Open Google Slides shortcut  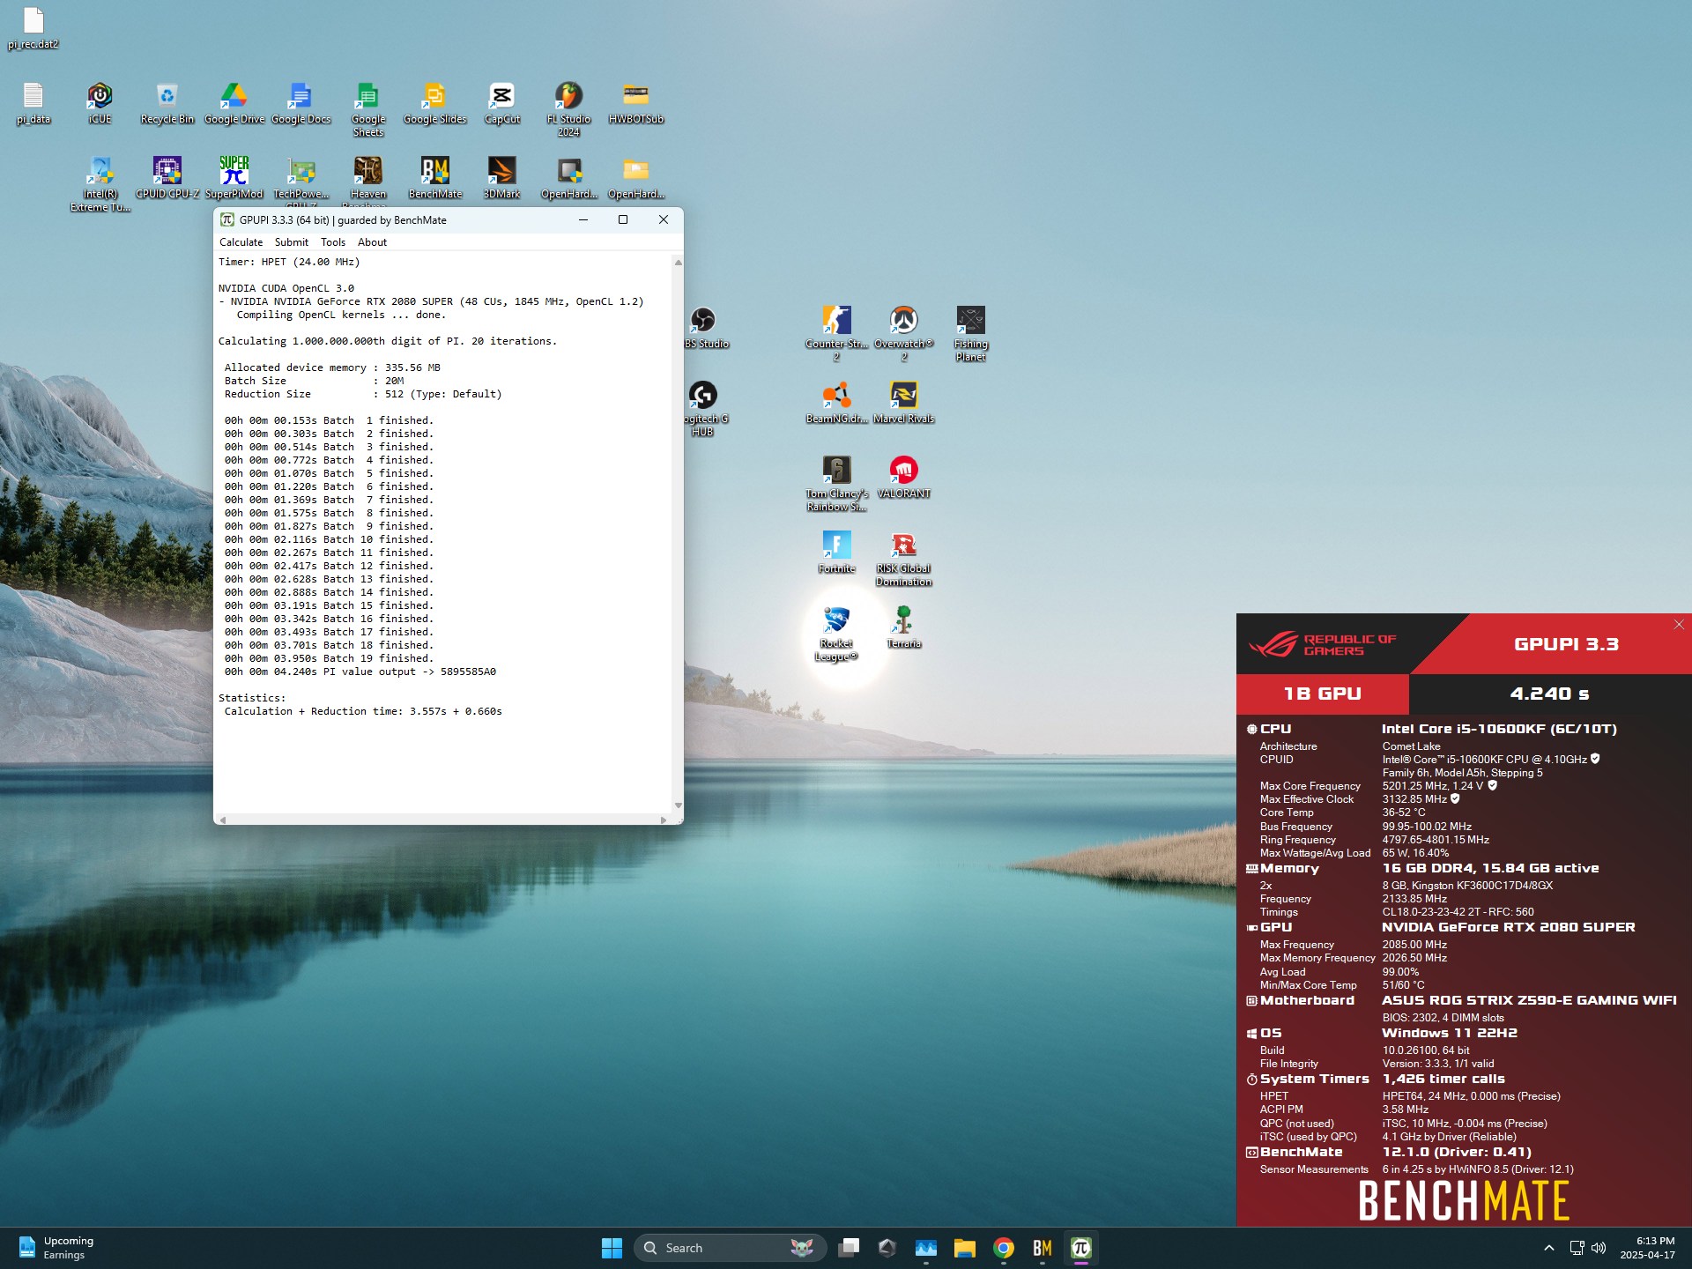click(x=434, y=103)
